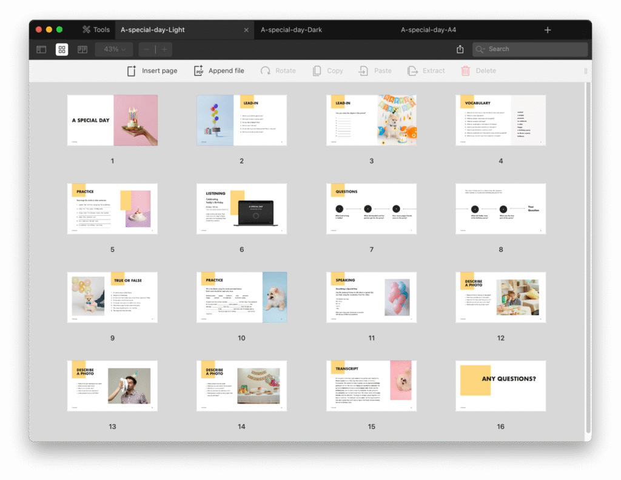
Task: Click the zoom out minus button
Action: click(147, 49)
